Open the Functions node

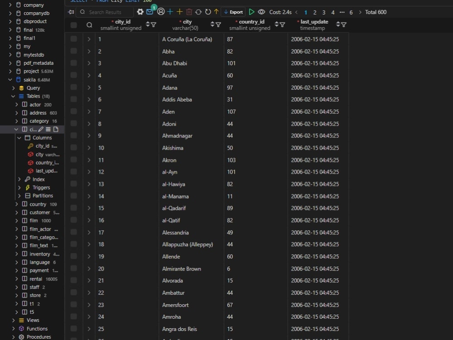(37, 328)
